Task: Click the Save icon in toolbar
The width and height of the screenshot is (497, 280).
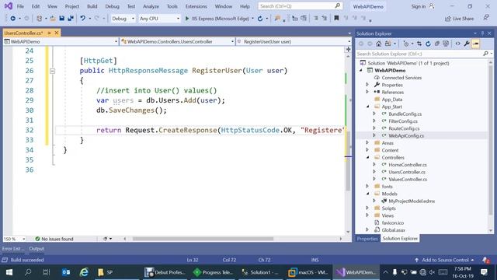Action: click(62, 19)
